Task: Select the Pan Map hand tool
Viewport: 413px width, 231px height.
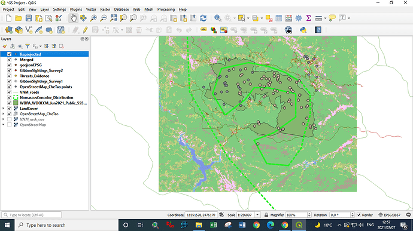Action: pos(74,18)
